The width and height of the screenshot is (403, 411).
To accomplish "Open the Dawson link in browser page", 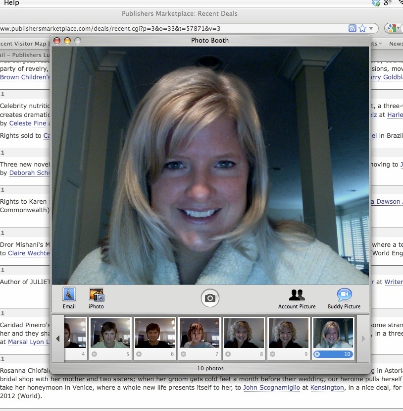I will coord(386,202).
